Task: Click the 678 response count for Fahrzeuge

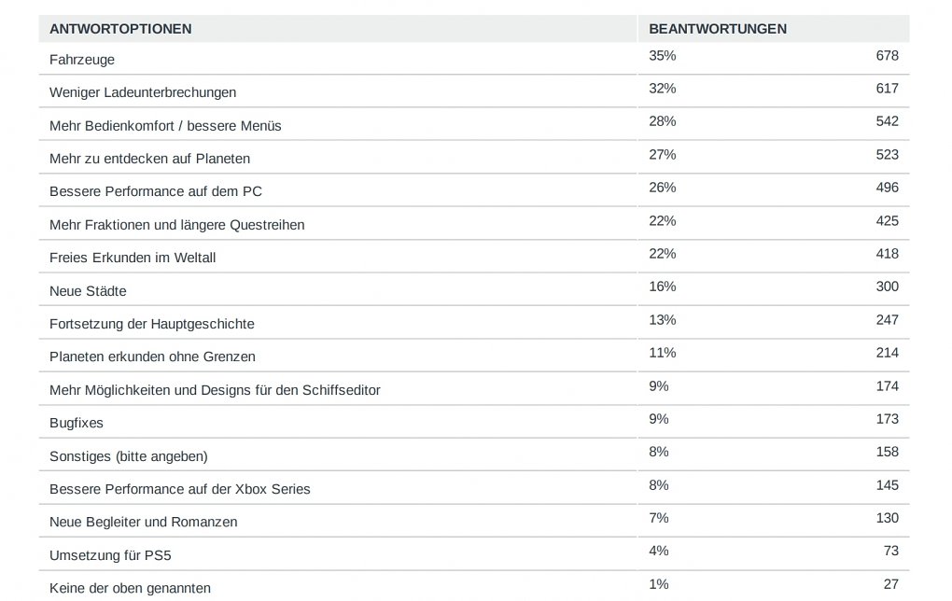Action: coord(887,56)
